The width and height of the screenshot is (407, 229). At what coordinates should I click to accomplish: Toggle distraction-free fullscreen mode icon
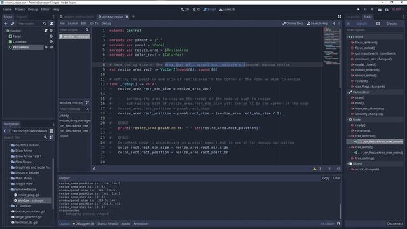pos(340,17)
